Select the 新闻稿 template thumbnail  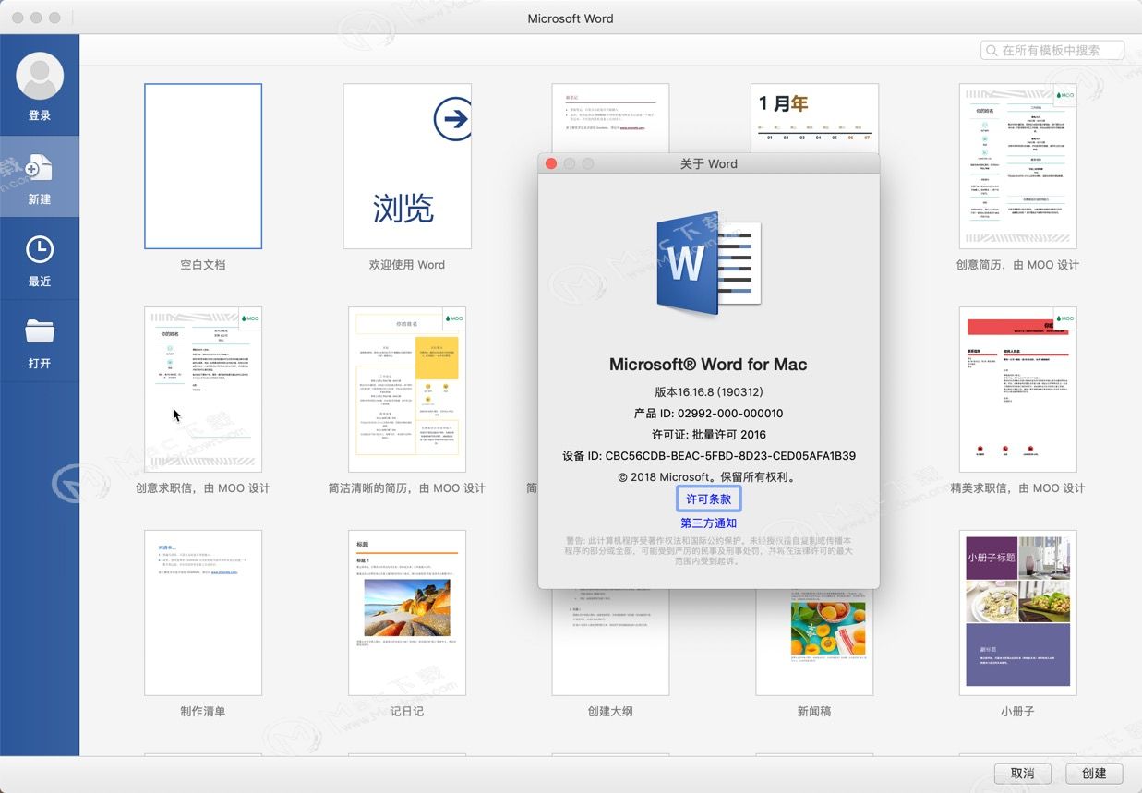coord(814,643)
